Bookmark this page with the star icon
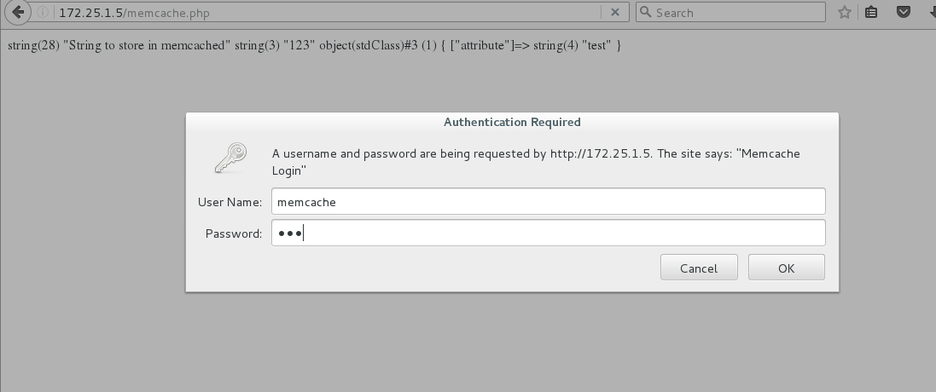This screenshot has width=936, height=392. click(845, 13)
